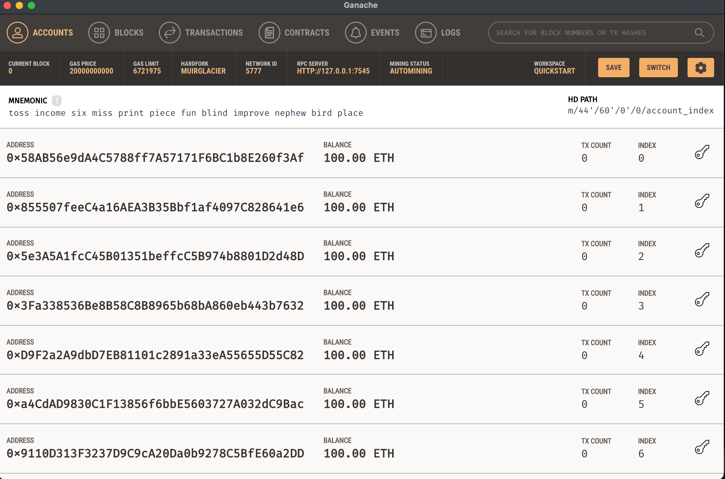The width and height of the screenshot is (725, 479).
Task: Switch to the Blocks tab
Action: (x=129, y=33)
